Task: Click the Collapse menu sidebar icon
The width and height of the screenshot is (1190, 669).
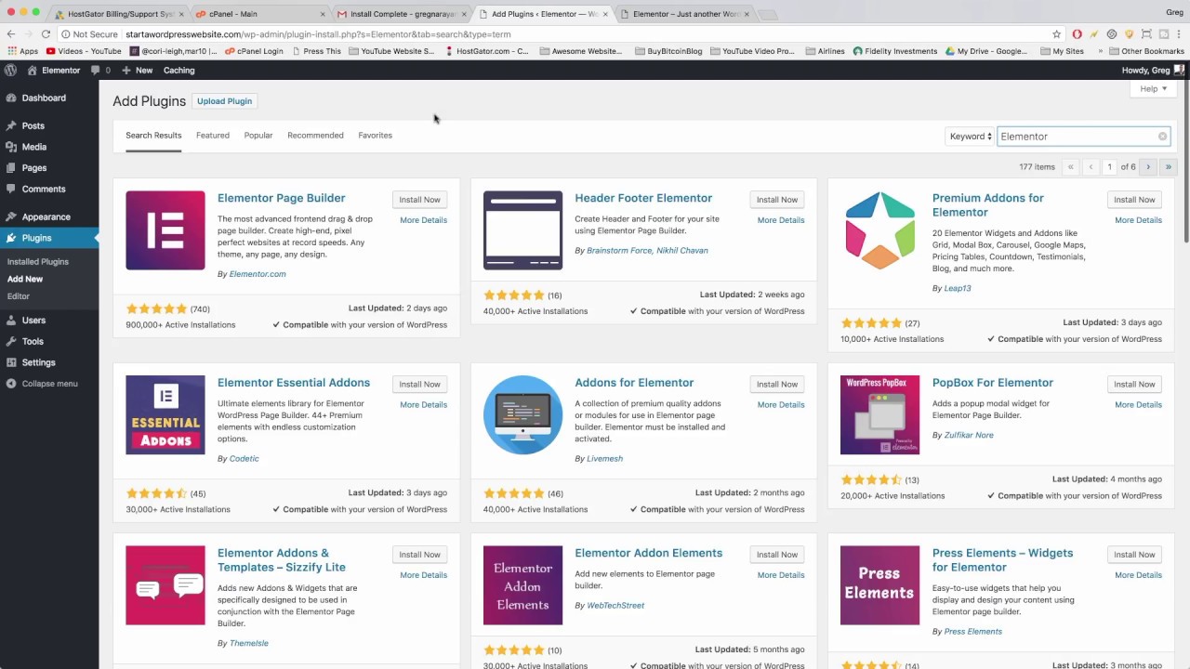Action: tap(10, 384)
